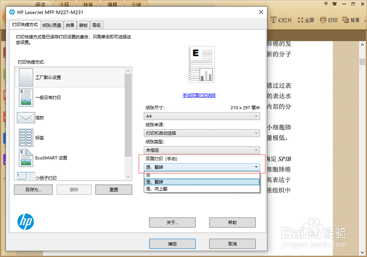
Task: Open the 效果 tab
Action: click(70, 25)
